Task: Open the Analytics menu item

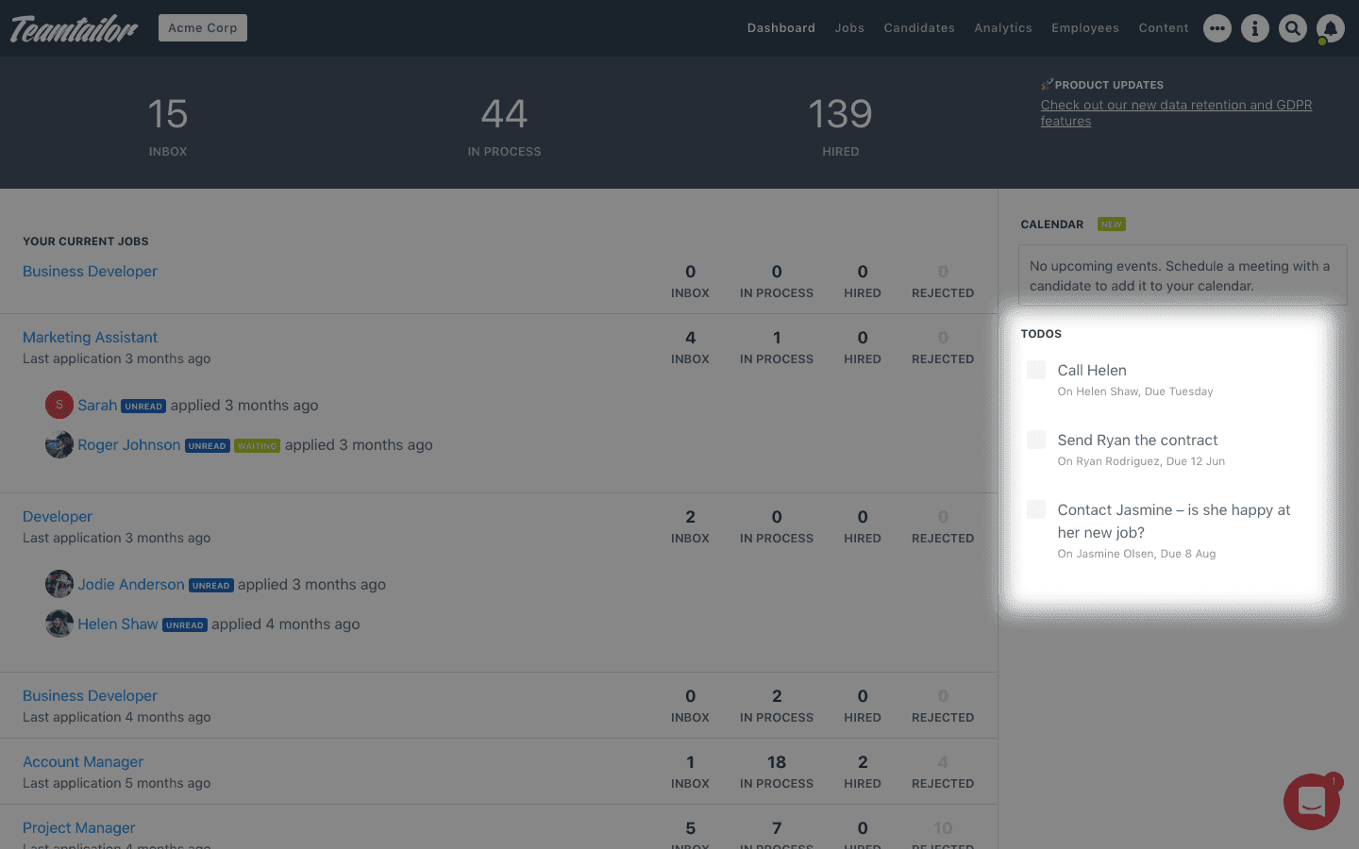Action: 1003,28
